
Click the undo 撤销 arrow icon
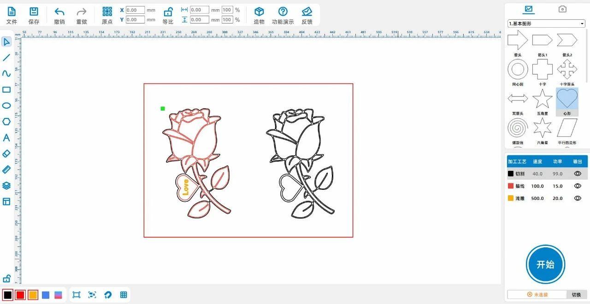[x=59, y=12]
